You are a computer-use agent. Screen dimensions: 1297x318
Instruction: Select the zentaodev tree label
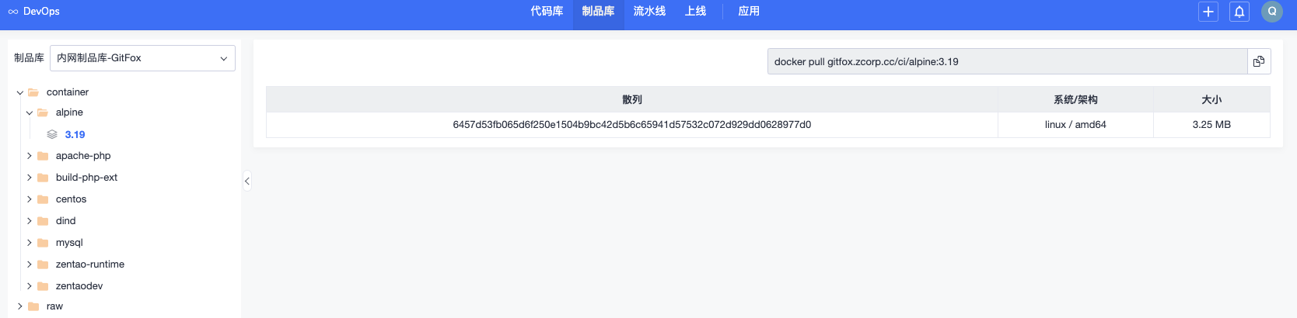pos(79,286)
